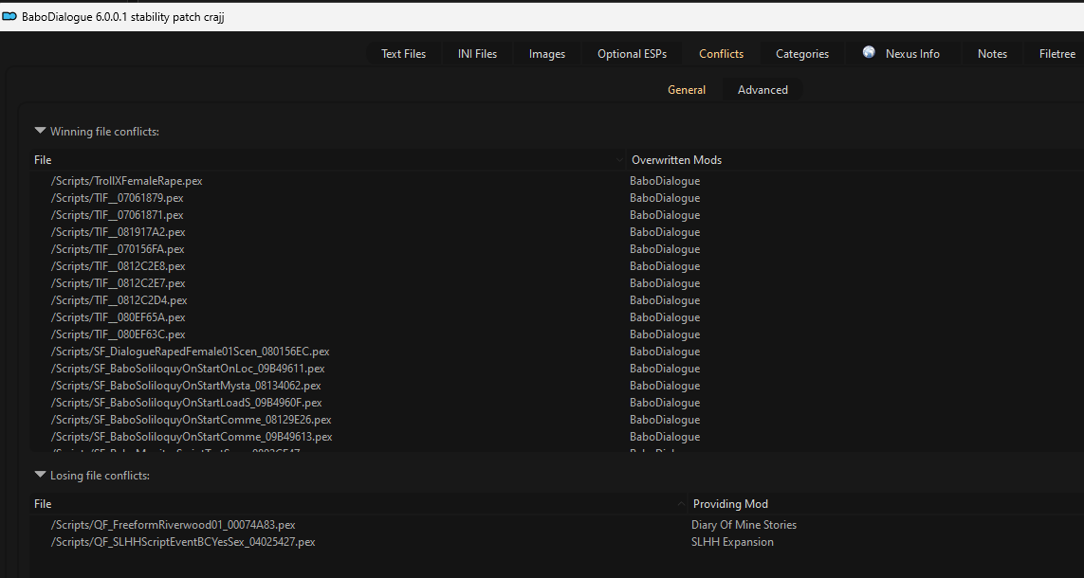Screen dimensions: 1084x578
Task: Select SF_BaboSoliloquyOnStartLoadS_09B4960F.pex file
Action: tap(186, 403)
